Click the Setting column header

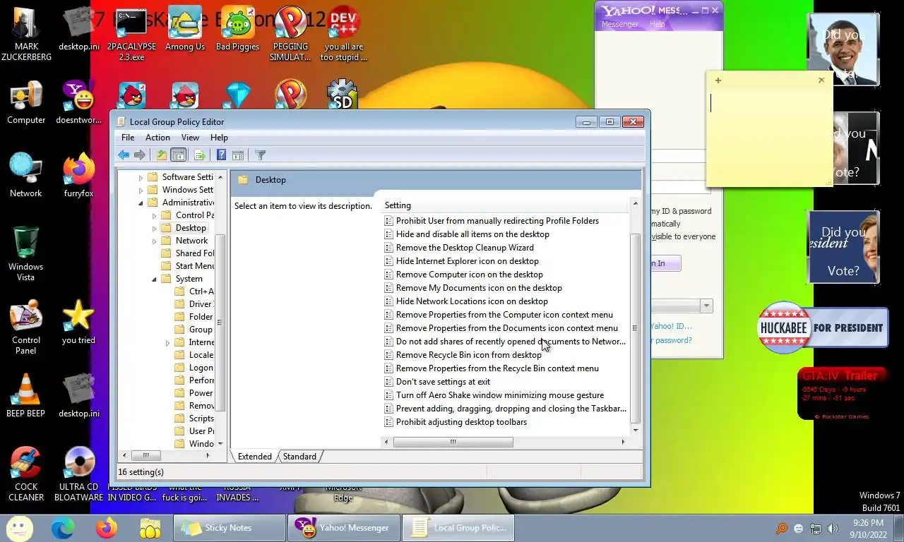(504, 205)
